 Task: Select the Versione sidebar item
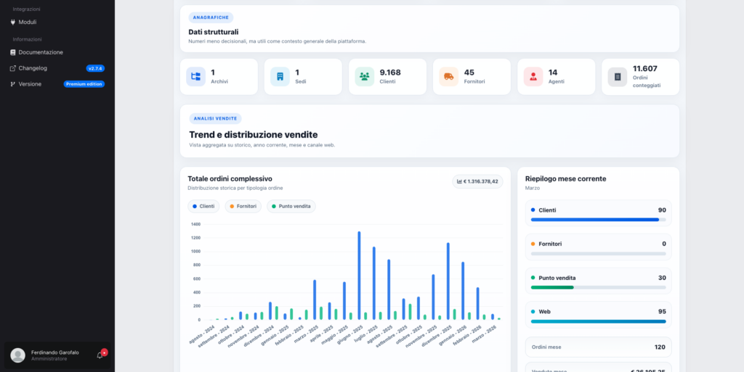30,84
